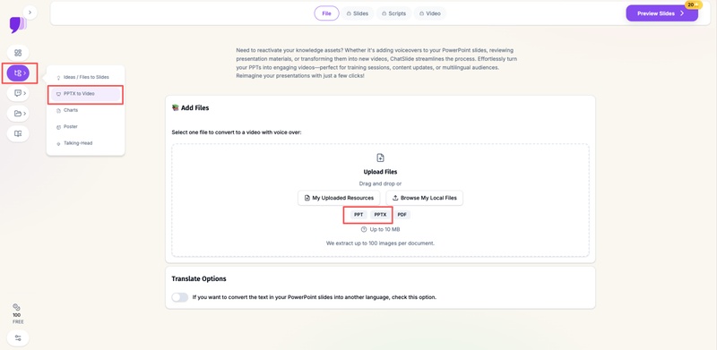This screenshot has height=350, width=717.
Task: Click the PPT format chip
Action: click(358, 214)
